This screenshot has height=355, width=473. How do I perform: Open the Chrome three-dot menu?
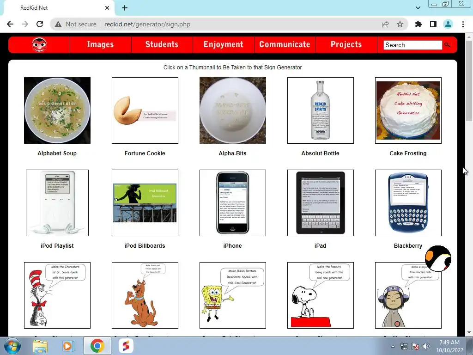point(463,24)
